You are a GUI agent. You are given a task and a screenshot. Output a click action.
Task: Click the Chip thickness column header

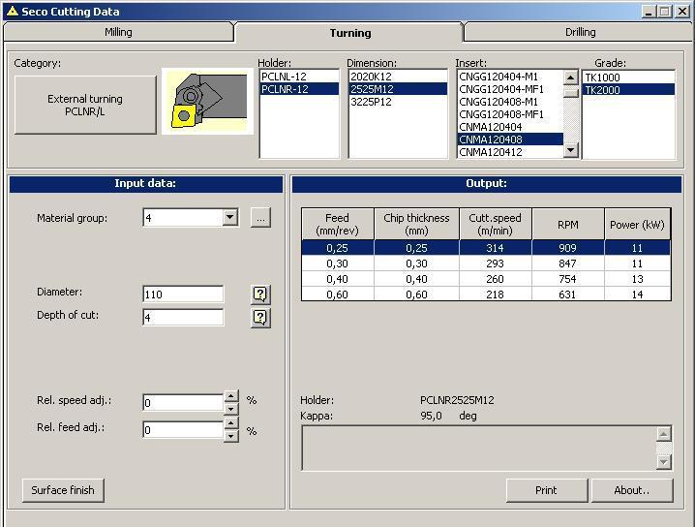416,225
